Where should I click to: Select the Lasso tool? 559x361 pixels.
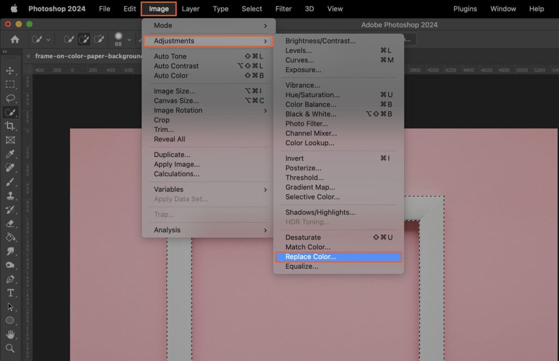[11, 99]
